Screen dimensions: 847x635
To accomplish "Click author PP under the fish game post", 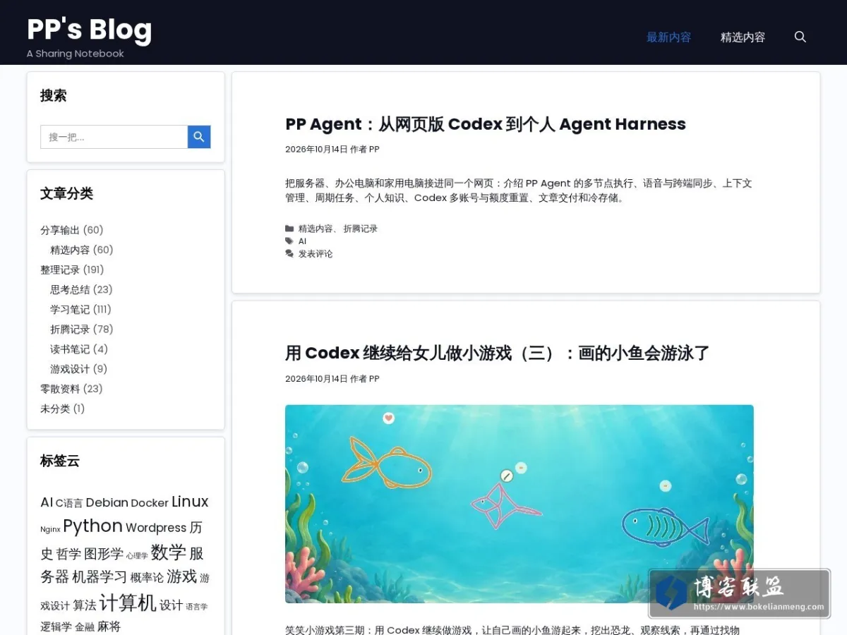I will tap(374, 379).
